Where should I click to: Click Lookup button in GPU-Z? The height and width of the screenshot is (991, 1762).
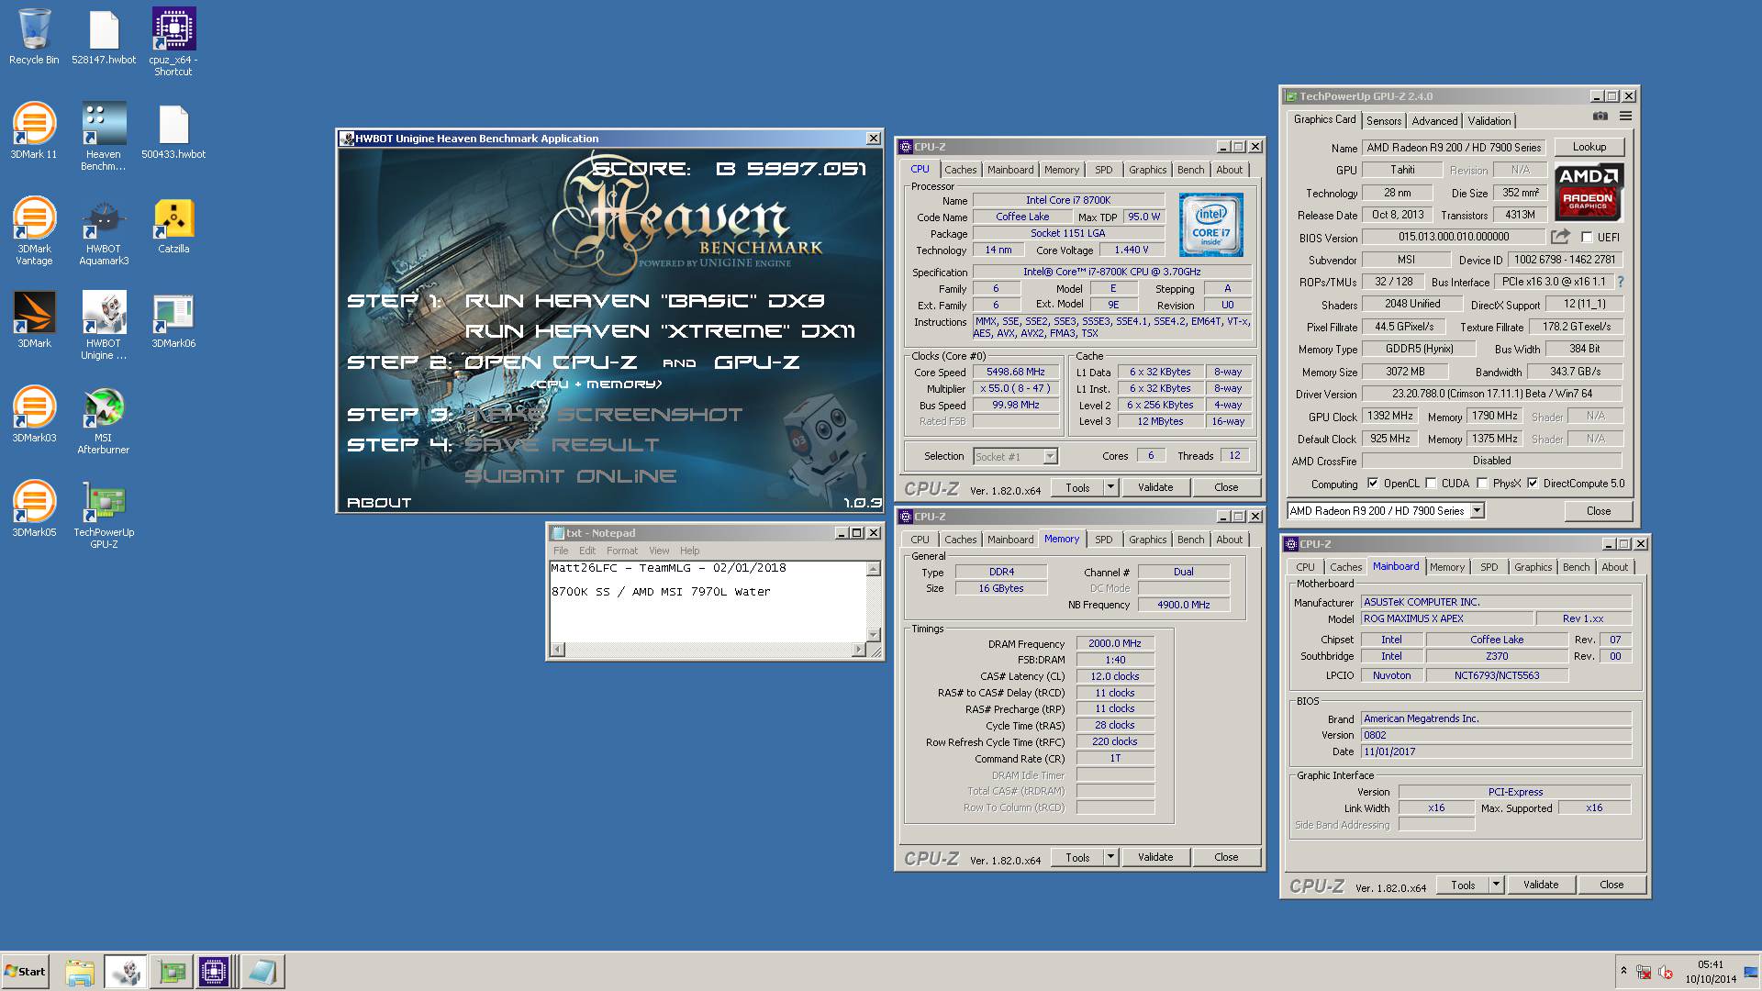click(x=1589, y=147)
